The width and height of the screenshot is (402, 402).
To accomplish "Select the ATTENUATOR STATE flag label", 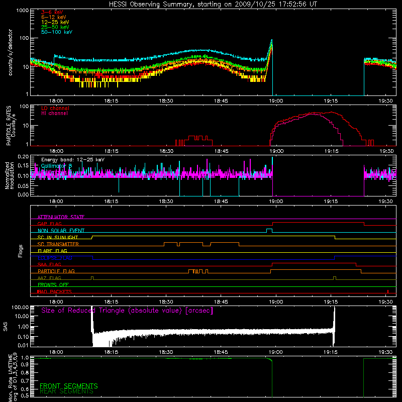I will [61, 217].
